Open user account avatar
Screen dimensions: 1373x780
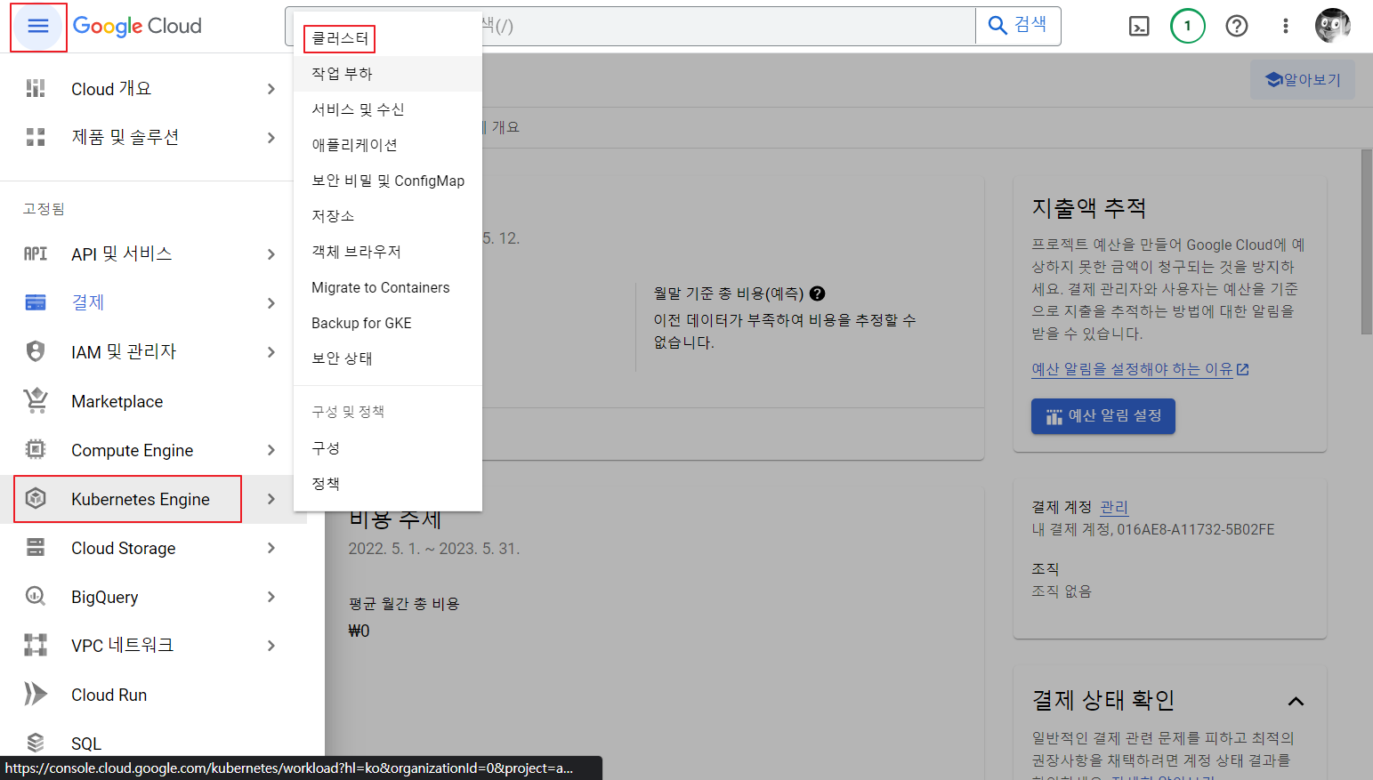pos(1333,26)
